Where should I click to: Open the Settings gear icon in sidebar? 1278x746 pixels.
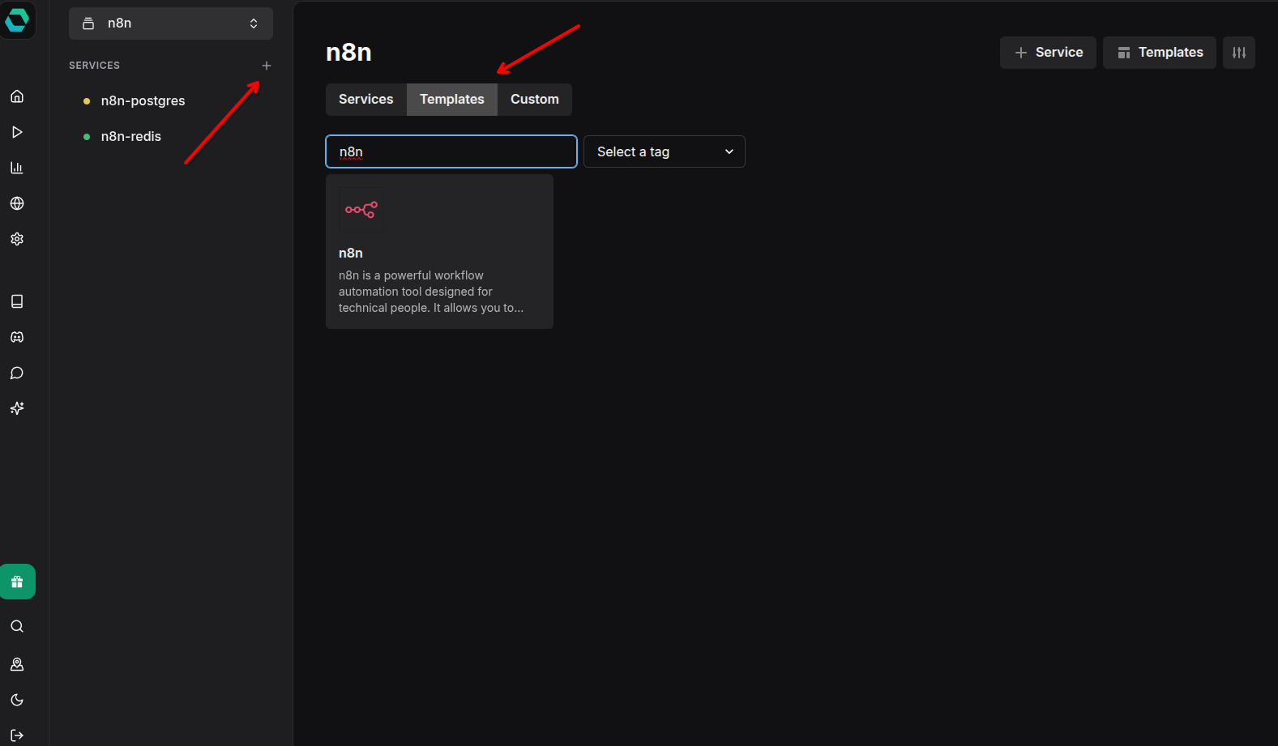pyautogui.click(x=17, y=239)
